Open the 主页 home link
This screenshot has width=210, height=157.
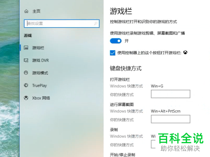click(37, 11)
